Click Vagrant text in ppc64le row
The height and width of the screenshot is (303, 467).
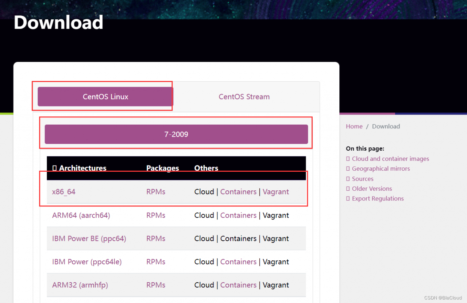point(276,262)
